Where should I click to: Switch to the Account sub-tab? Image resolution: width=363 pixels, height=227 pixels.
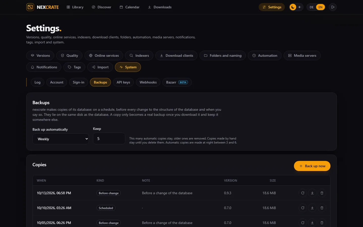coord(57,82)
